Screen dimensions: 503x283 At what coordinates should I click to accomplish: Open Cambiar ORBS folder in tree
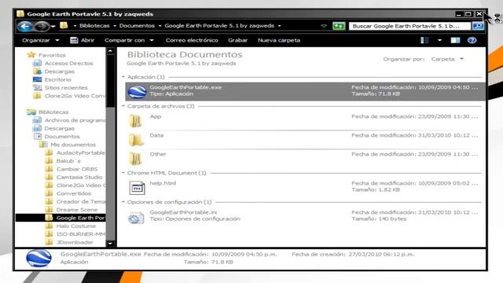(77, 169)
